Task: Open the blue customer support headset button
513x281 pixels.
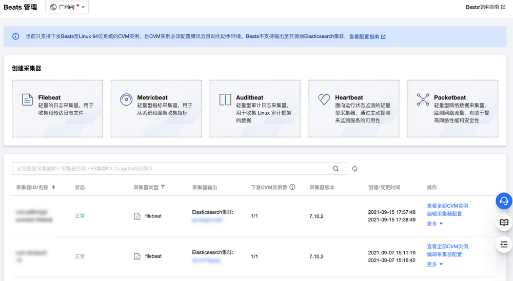Action: [x=504, y=201]
